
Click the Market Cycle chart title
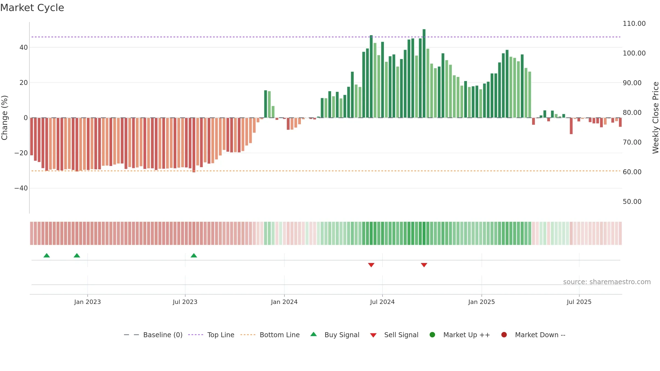tap(32, 8)
